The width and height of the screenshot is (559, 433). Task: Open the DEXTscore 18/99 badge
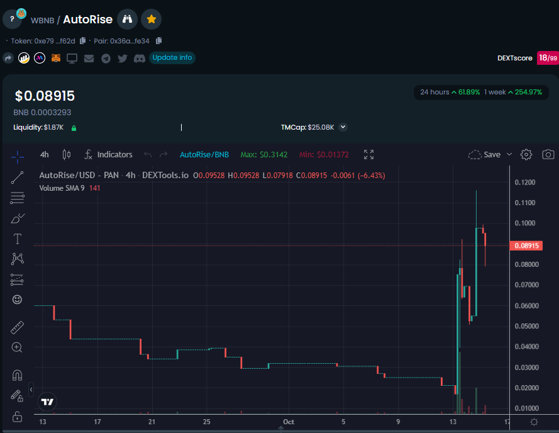548,58
